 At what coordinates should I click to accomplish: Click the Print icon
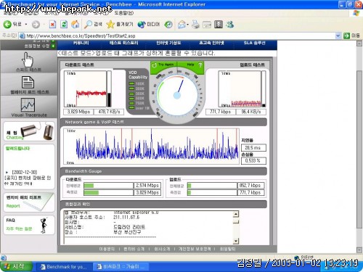(195, 25)
